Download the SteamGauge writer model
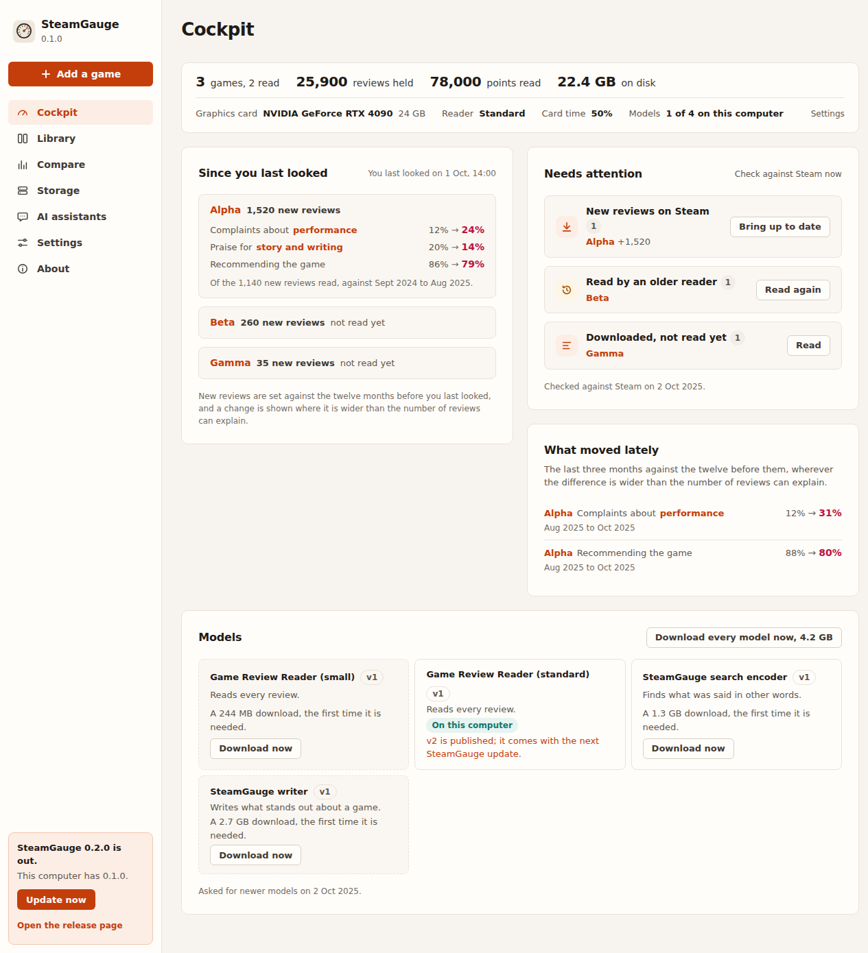The width and height of the screenshot is (868, 953). click(255, 855)
